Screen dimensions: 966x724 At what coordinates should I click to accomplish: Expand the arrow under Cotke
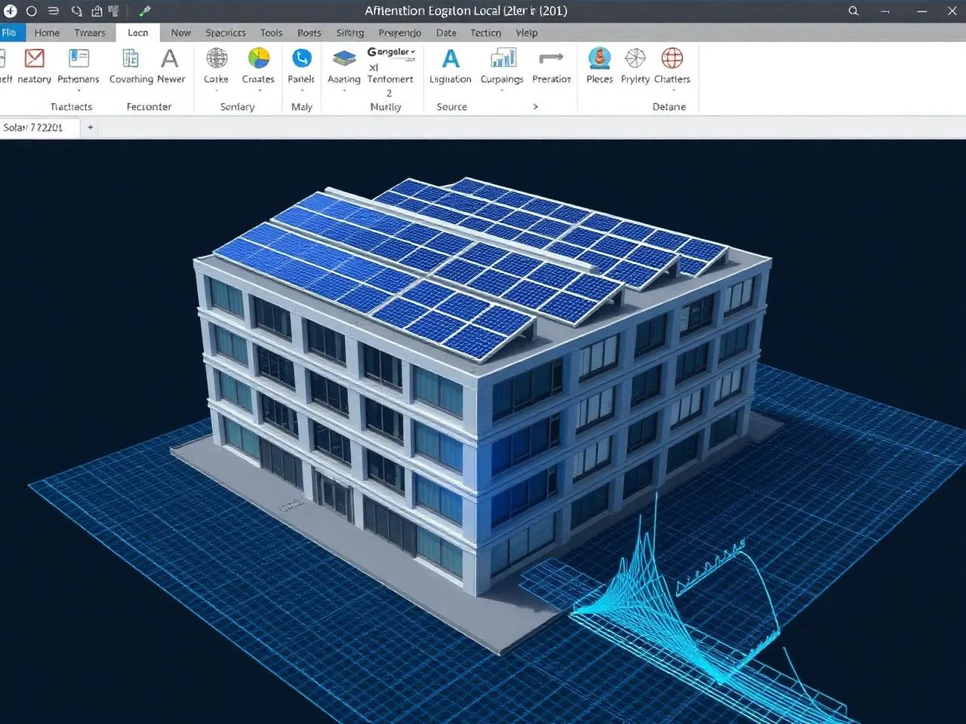click(217, 90)
